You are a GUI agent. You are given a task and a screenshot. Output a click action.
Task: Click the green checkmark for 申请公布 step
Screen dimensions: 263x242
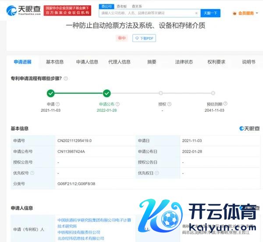point(107,93)
